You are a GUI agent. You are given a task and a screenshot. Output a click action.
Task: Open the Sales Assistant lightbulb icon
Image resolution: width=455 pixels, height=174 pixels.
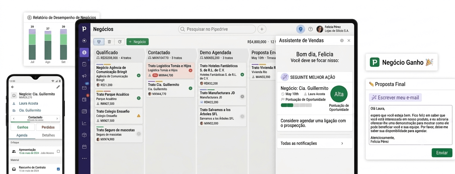[301, 29]
